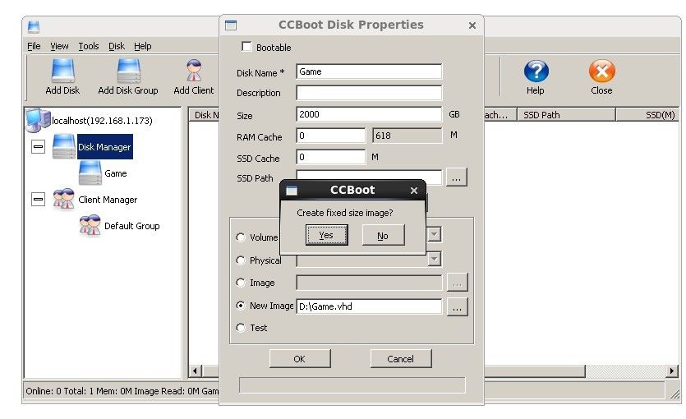Open the View menu

(x=59, y=46)
